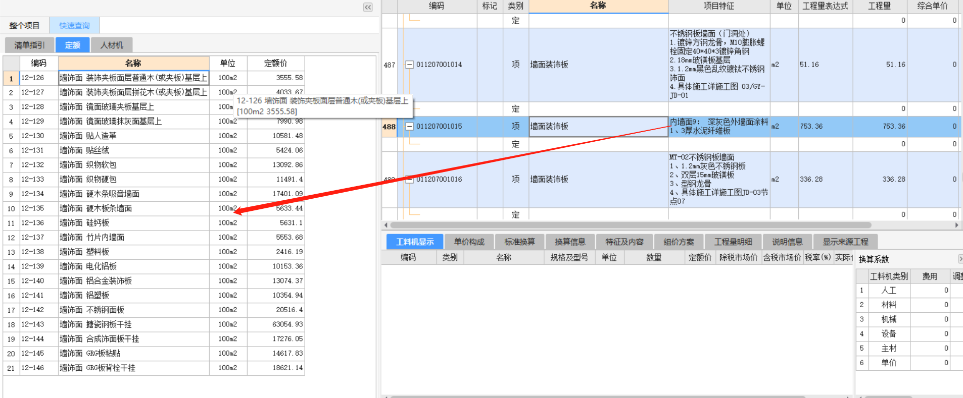
Task: Select 墙饰面 硬木板条墙面 row
Action: click(x=154, y=208)
